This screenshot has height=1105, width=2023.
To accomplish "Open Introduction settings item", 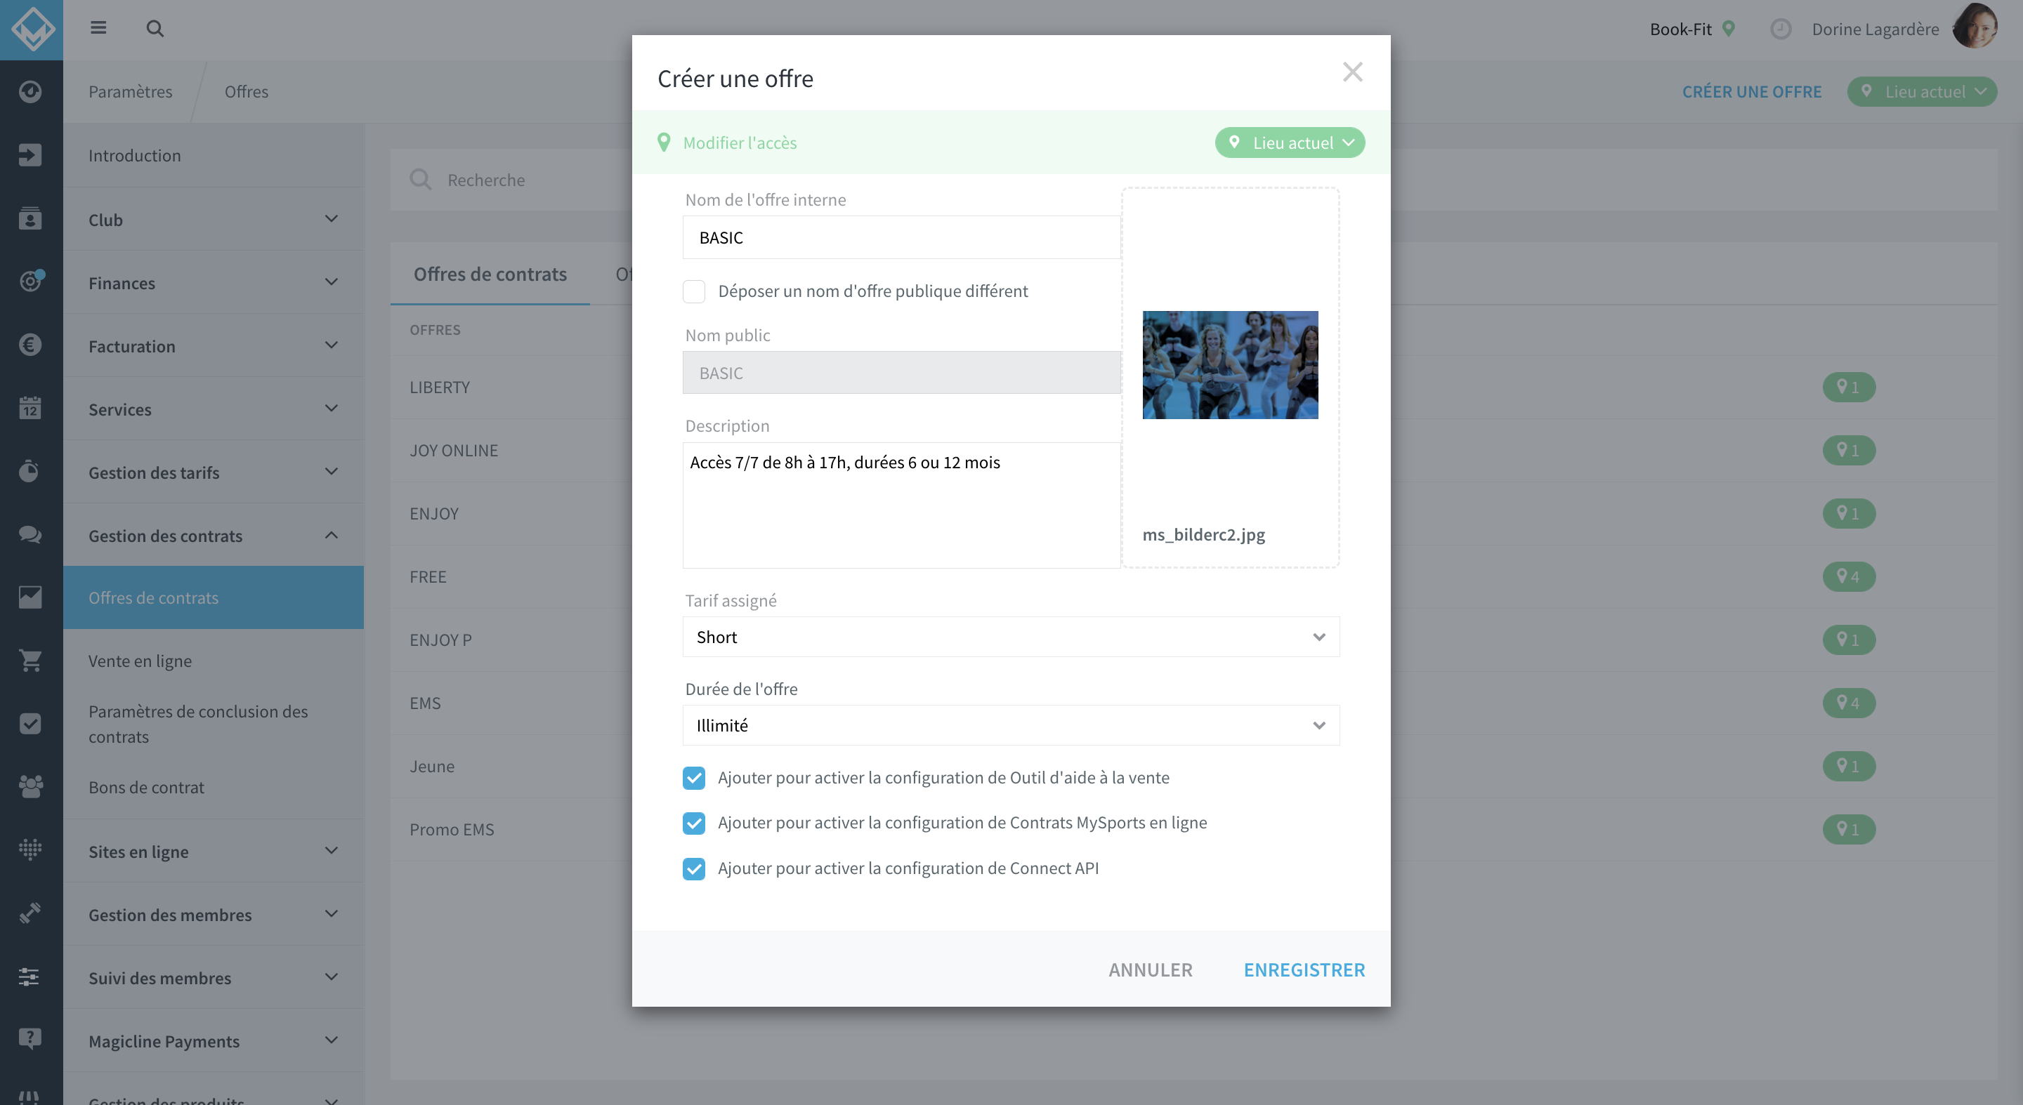I will pyautogui.click(x=213, y=155).
